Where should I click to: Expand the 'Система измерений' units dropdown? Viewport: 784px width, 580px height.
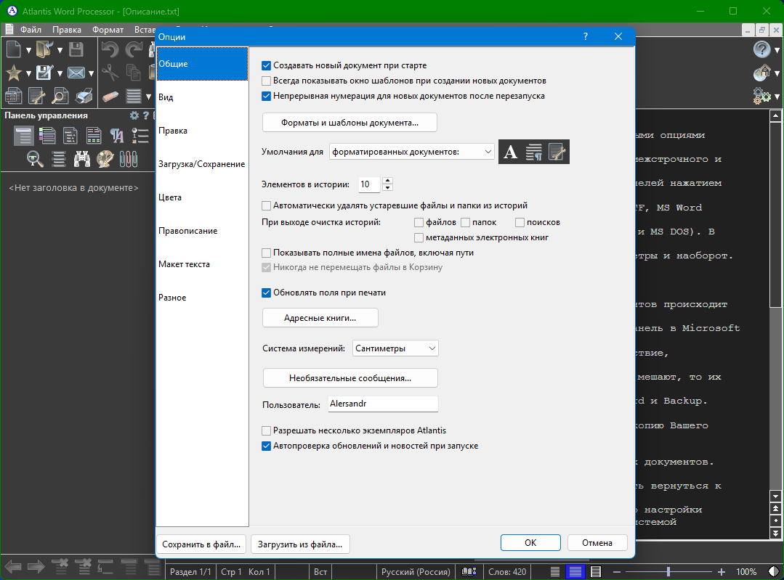click(x=395, y=348)
